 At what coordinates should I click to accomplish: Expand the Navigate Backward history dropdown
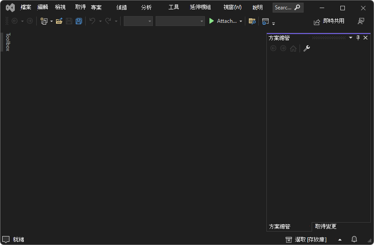[x=22, y=21]
